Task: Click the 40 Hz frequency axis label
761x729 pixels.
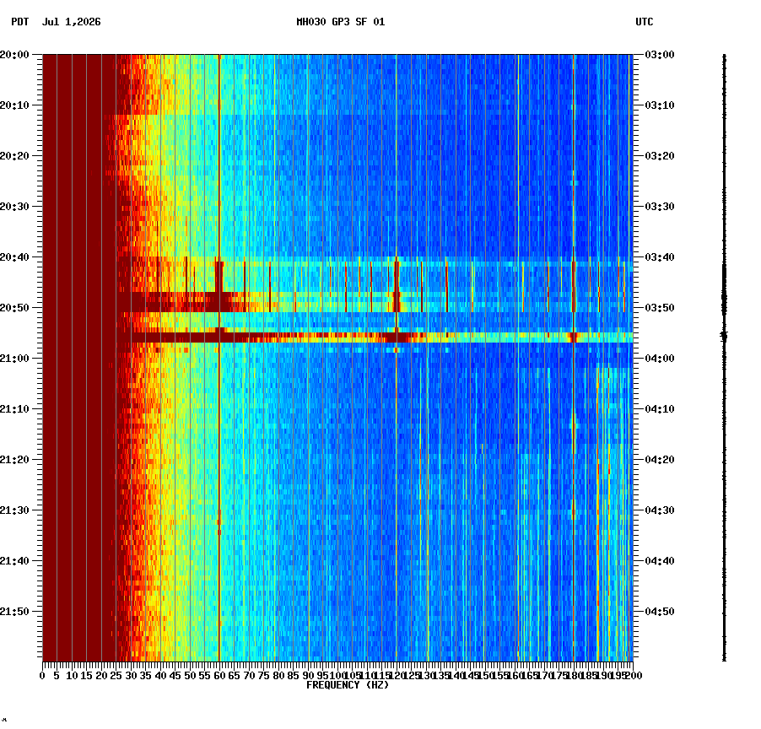Action: tap(160, 676)
